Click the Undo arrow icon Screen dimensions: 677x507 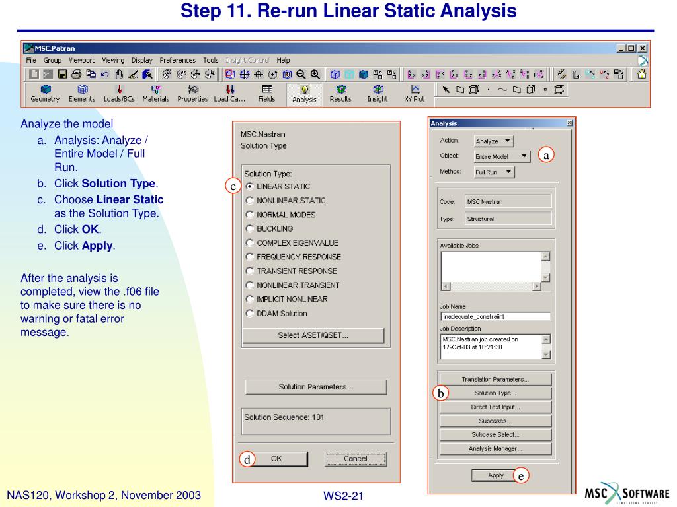[105, 74]
